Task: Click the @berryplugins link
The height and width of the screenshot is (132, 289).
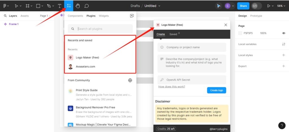Action: click(x=219, y=129)
